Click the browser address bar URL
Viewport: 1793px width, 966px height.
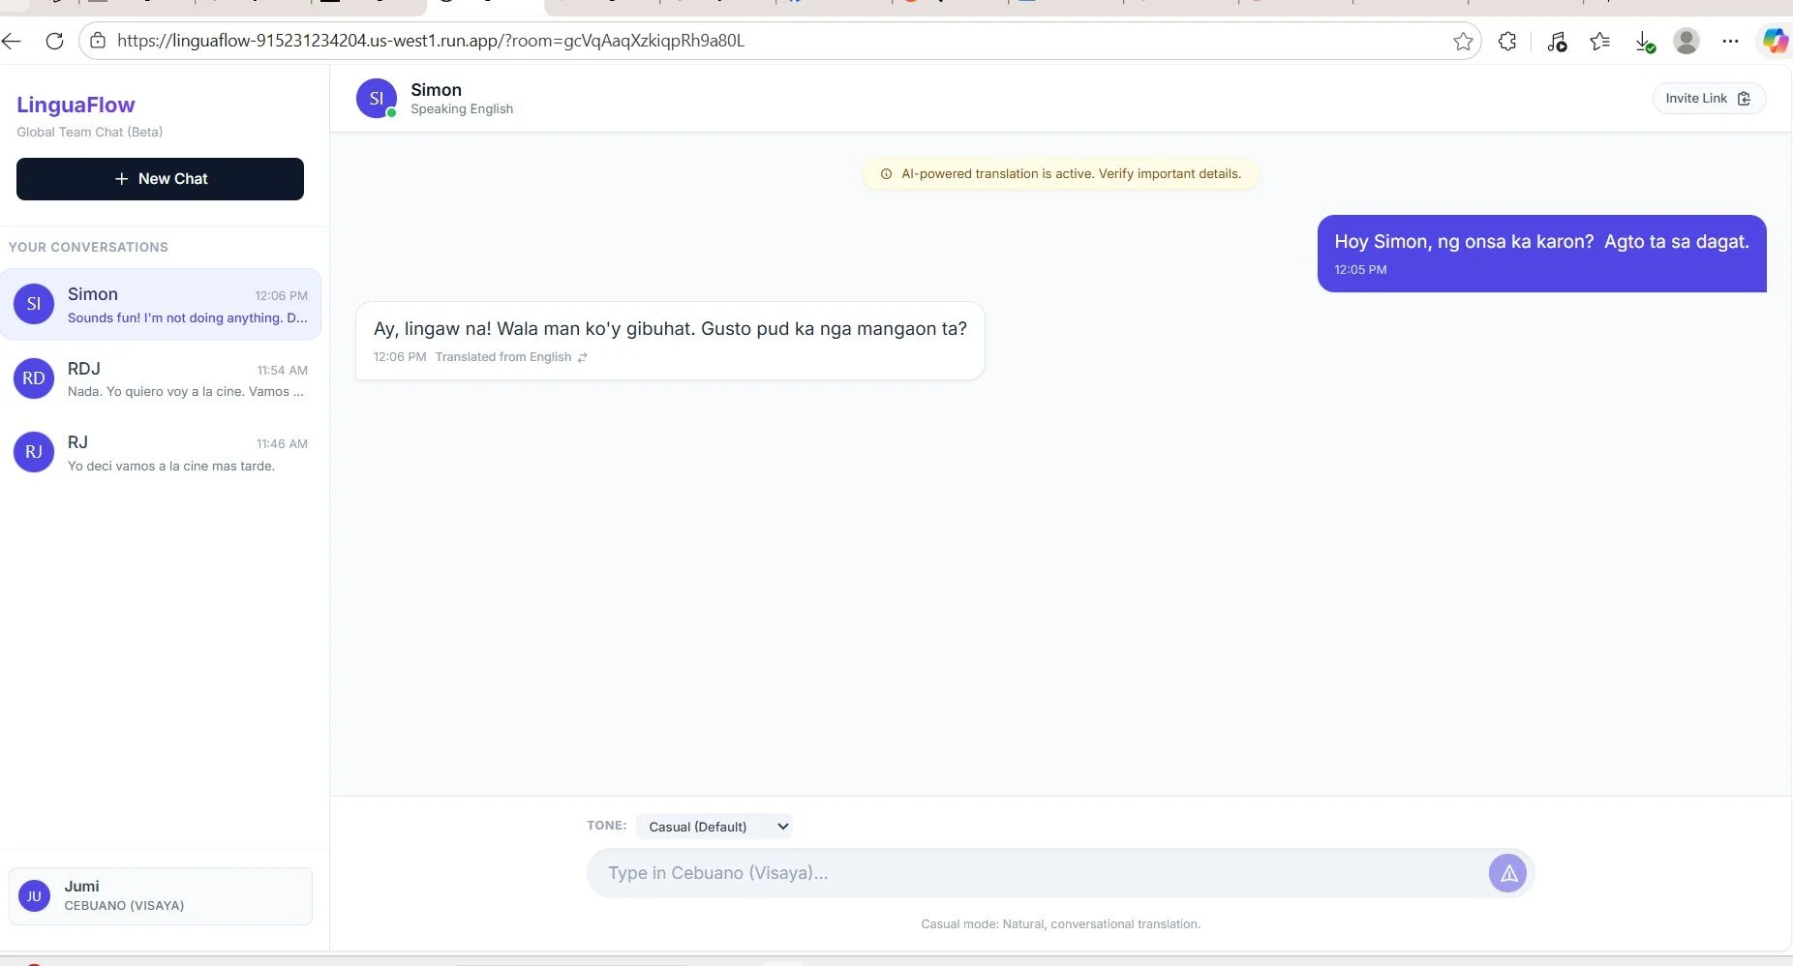click(431, 41)
